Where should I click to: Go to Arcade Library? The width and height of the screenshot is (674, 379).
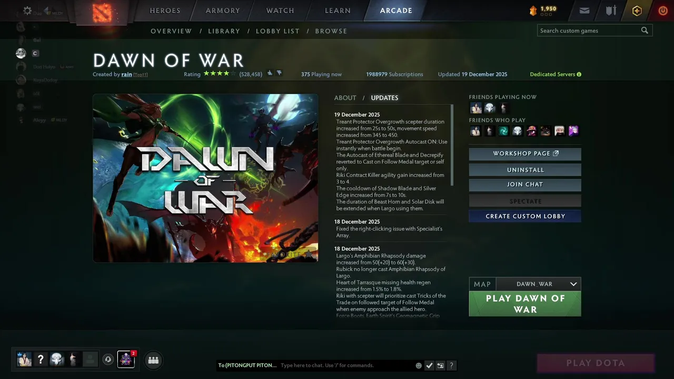click(224, 31)
